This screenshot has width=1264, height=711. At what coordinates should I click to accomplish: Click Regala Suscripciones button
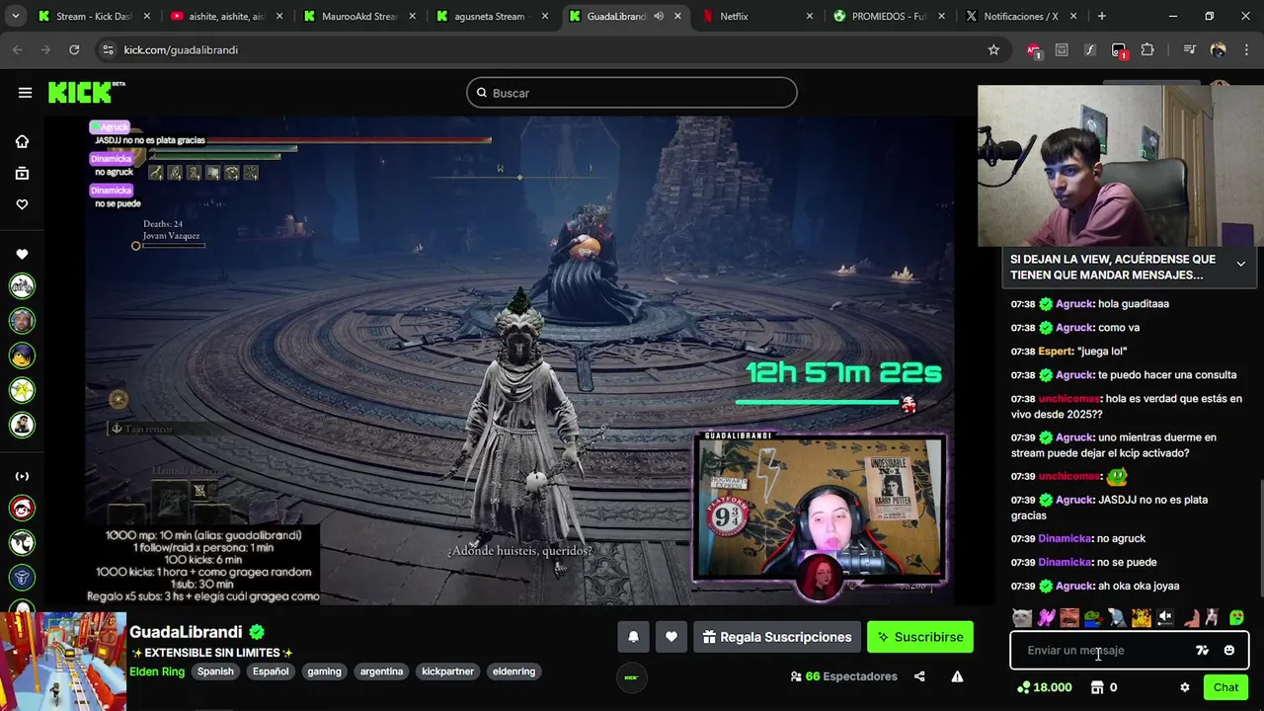coord(776,637)
